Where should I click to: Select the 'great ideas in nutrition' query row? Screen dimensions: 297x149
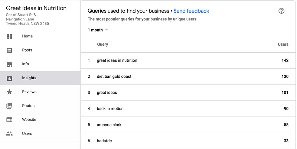point(117,60)
